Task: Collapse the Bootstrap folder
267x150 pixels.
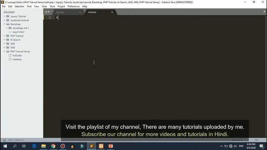Action: [x=5, y=24]
